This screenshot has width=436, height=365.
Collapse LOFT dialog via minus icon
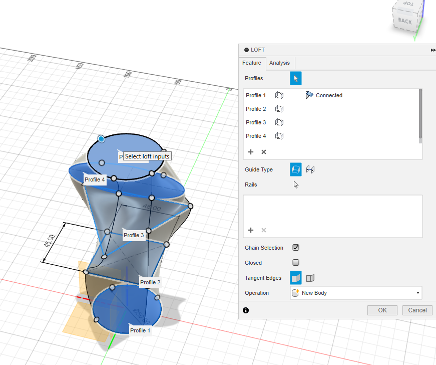[246, 50]
